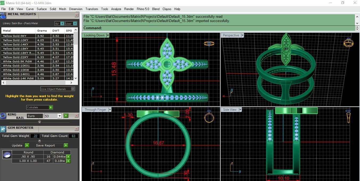360x181 pixels.
Task: Click the Perspective viewport title
Action: [231, 35]
